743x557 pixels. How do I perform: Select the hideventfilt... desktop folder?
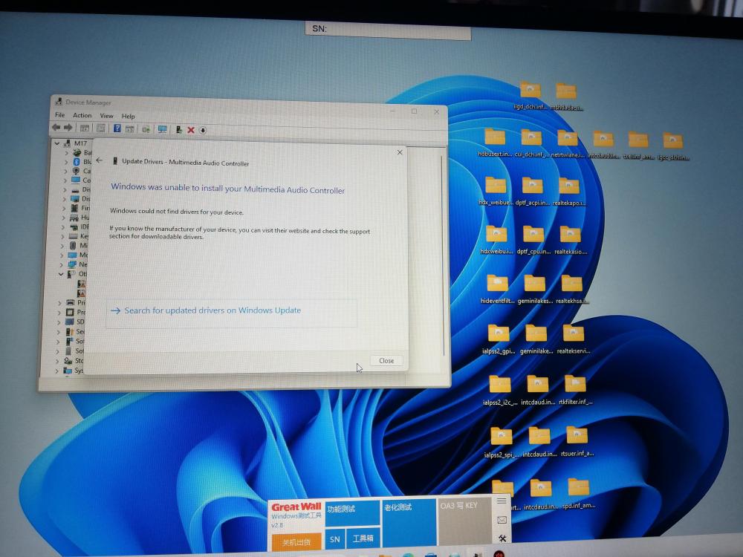(498, 290)
